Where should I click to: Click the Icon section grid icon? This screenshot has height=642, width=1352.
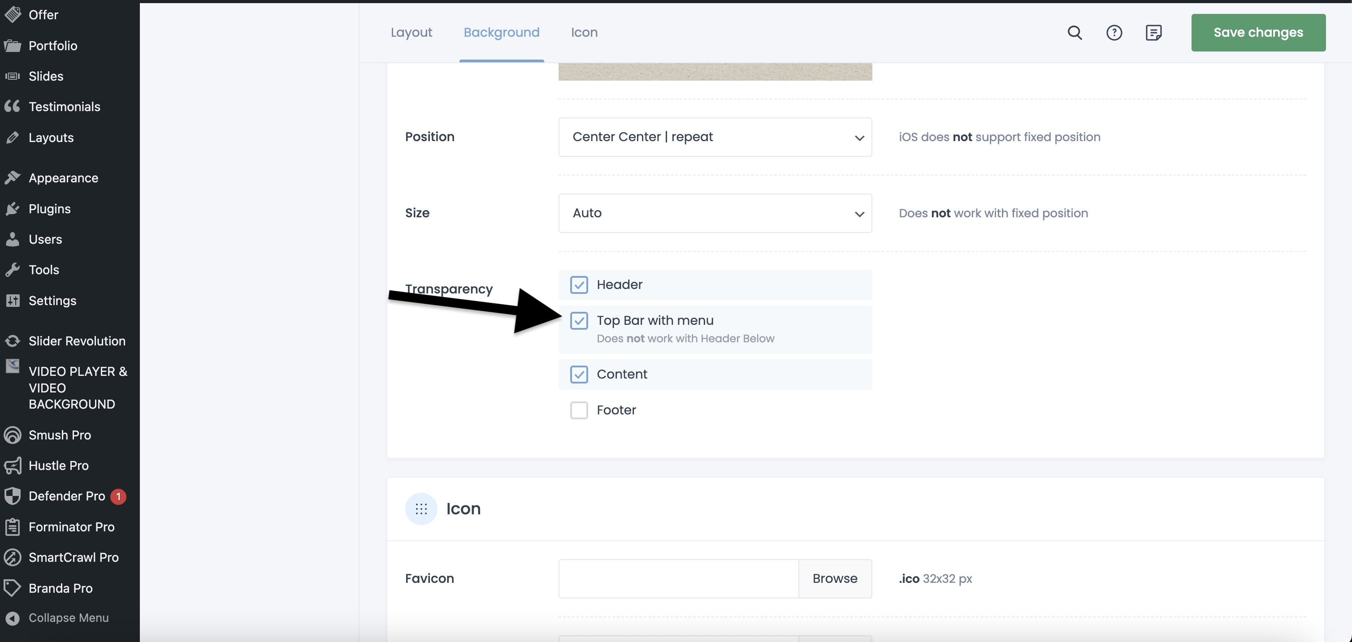point(421,509)
